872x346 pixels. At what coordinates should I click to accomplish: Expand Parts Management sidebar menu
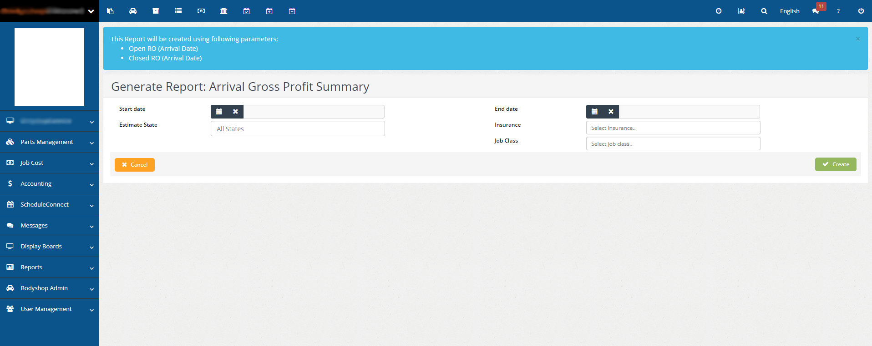pos(49,142)
